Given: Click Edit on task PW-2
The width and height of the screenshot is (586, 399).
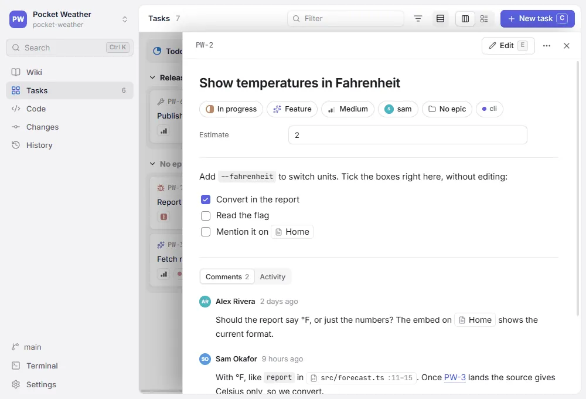Looking at the screenshot, I should [x=508, y=46].
